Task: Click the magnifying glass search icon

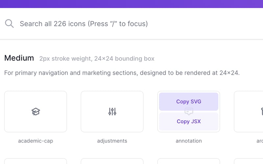Action: [x=9, y=24]
